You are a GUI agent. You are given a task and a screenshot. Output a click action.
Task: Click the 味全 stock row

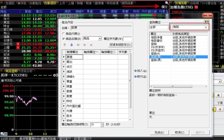pyautogui.click(x=28, y=26)
